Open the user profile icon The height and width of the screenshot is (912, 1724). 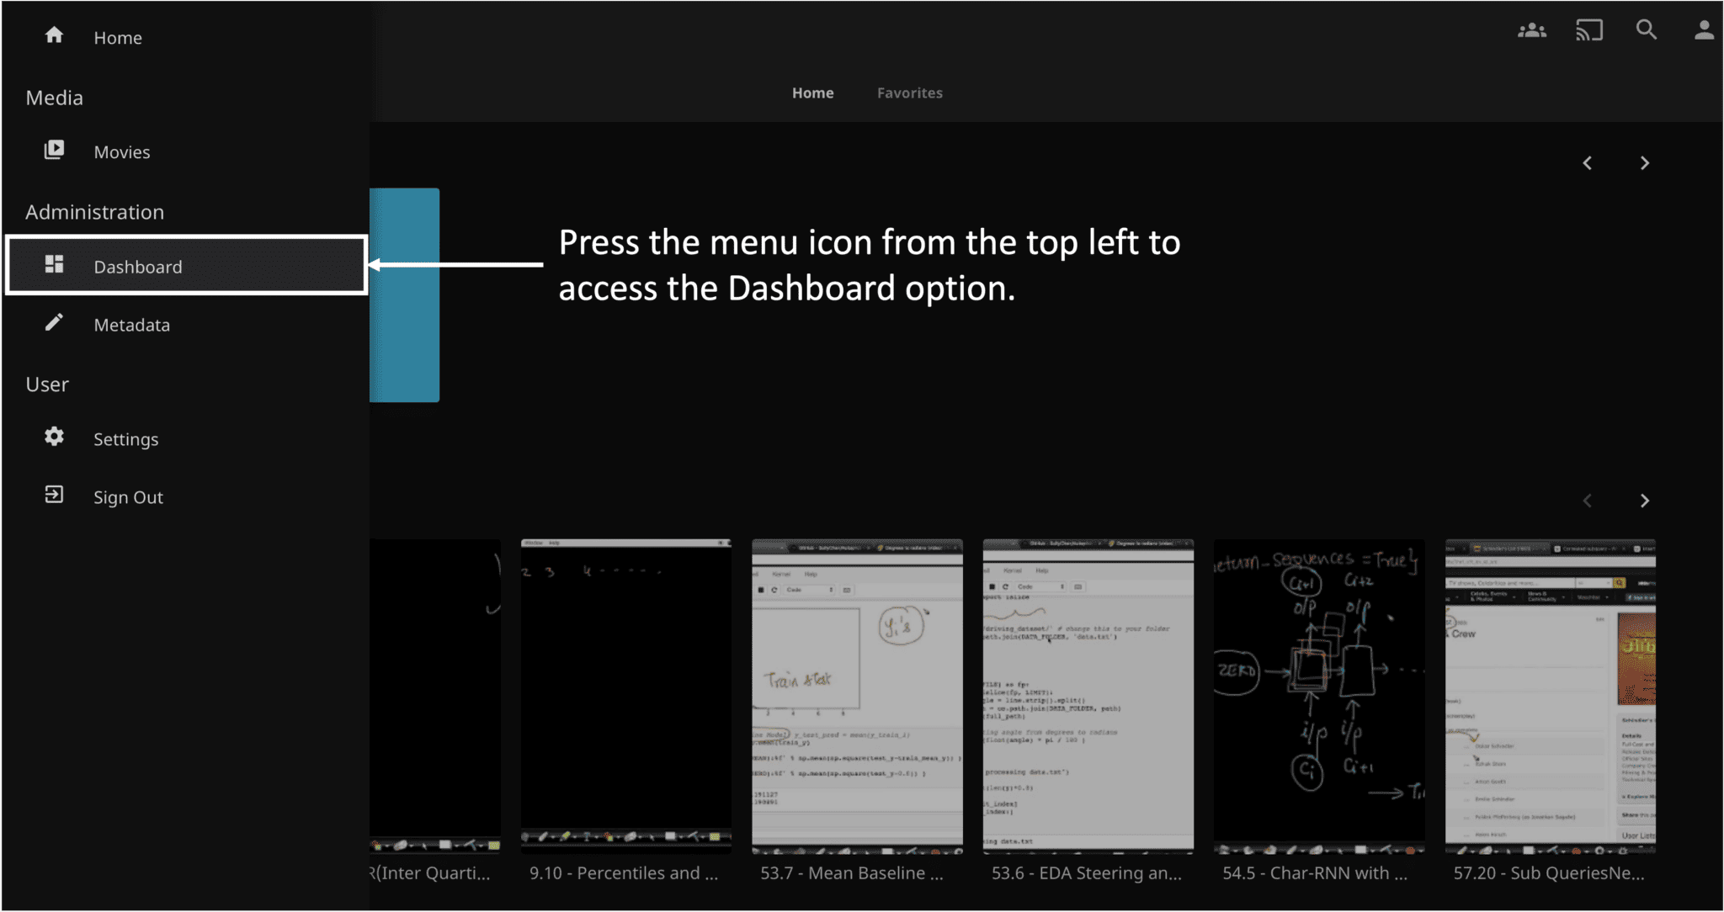(1703, 31)
